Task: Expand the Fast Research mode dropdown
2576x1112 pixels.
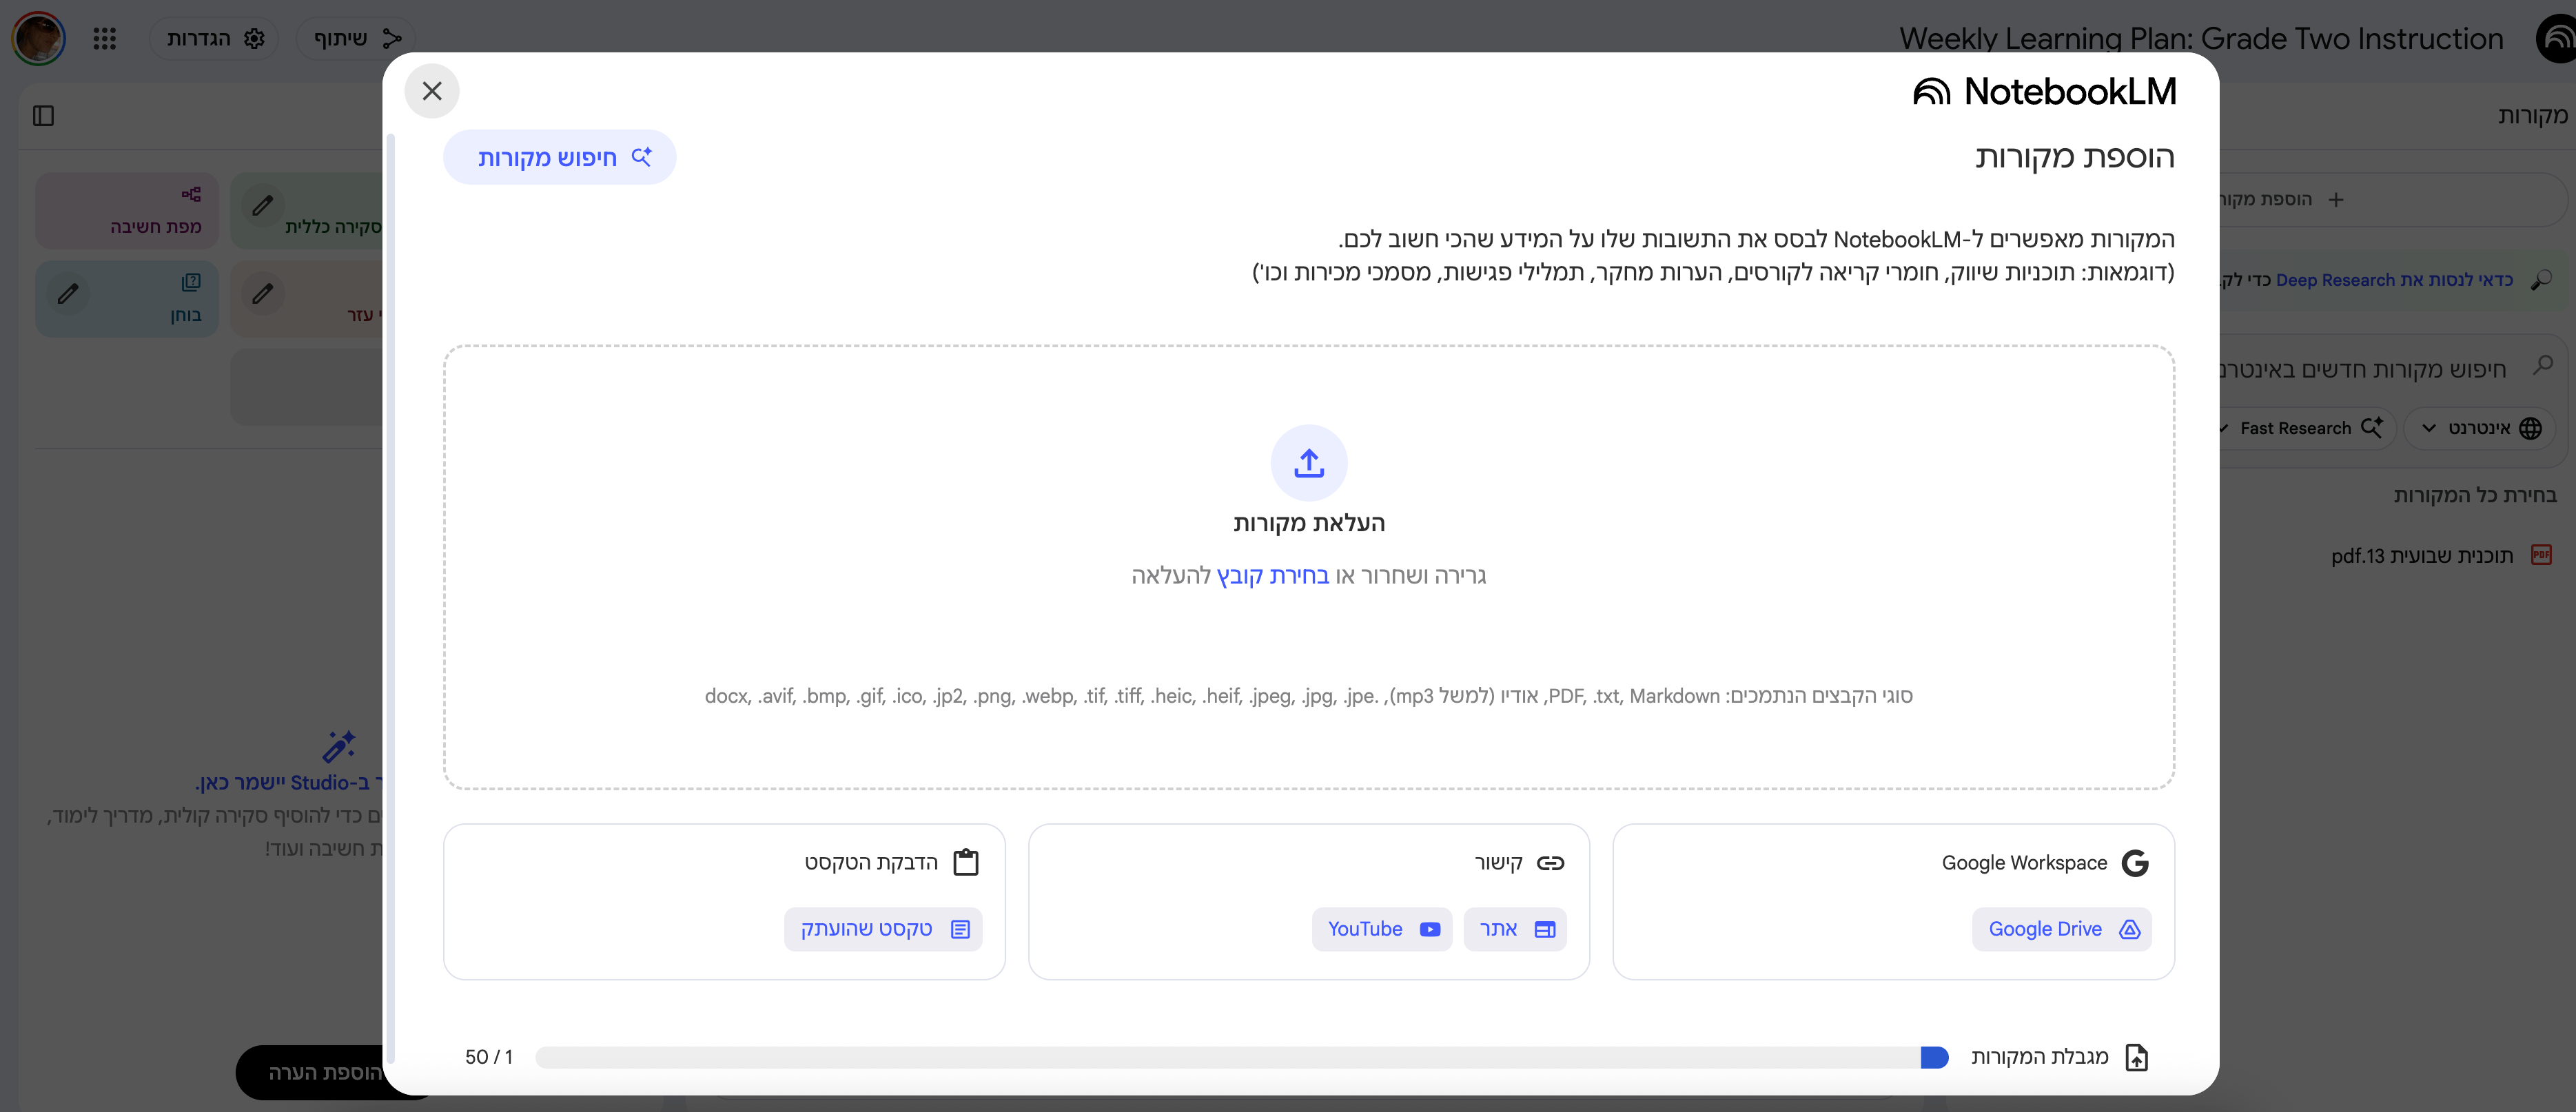Action: [2302, 428]
